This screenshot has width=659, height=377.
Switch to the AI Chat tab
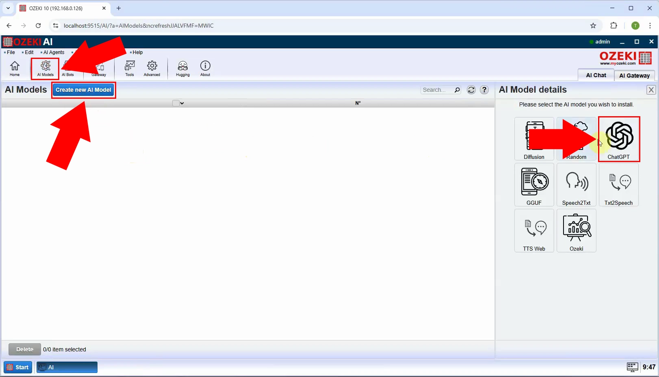596,75
